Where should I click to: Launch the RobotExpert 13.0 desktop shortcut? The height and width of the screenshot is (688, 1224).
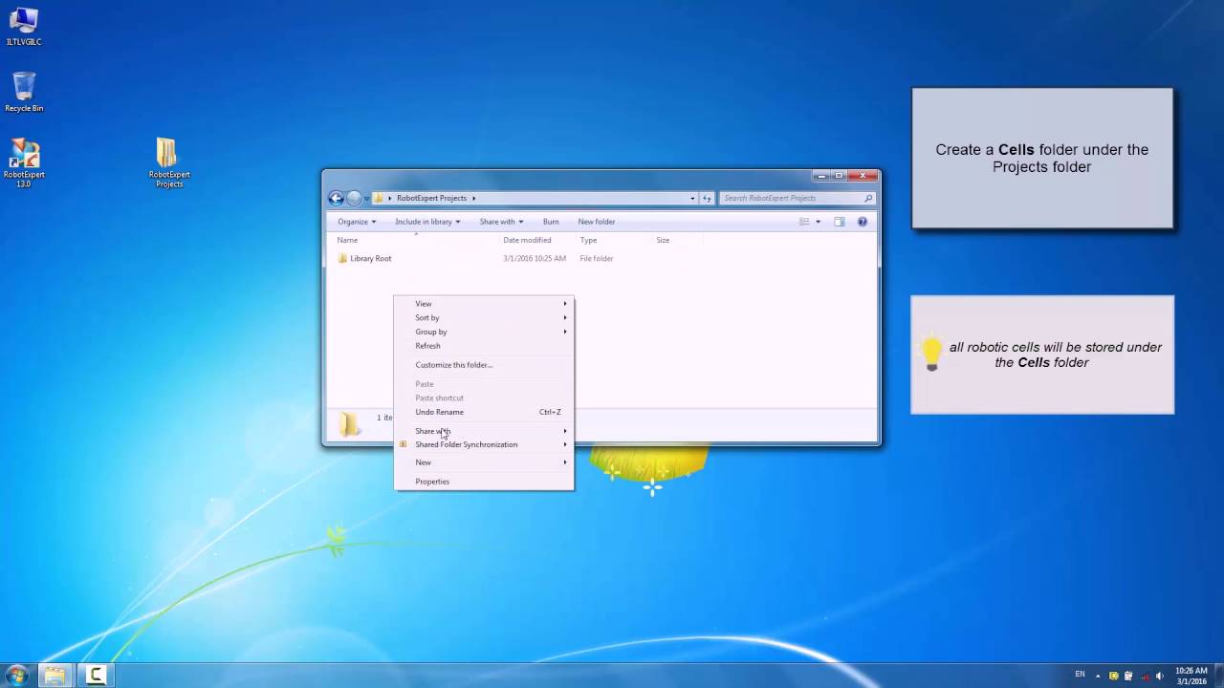pyautogui.click(x=24, y=162)
